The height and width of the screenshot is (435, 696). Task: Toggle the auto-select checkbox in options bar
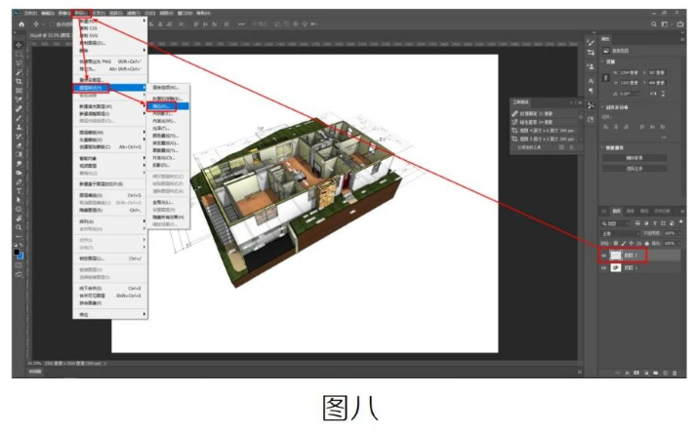(x=52, y=24)
